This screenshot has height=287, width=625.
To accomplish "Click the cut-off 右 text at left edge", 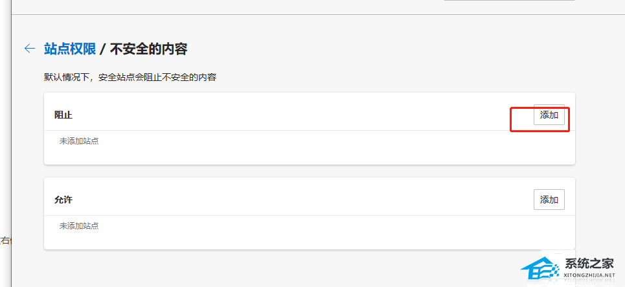I will tap(4, 241).
